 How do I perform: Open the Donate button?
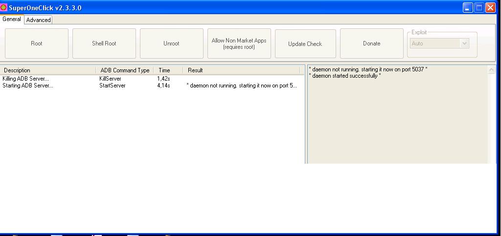pyautogui.click(x=372, y=43)
